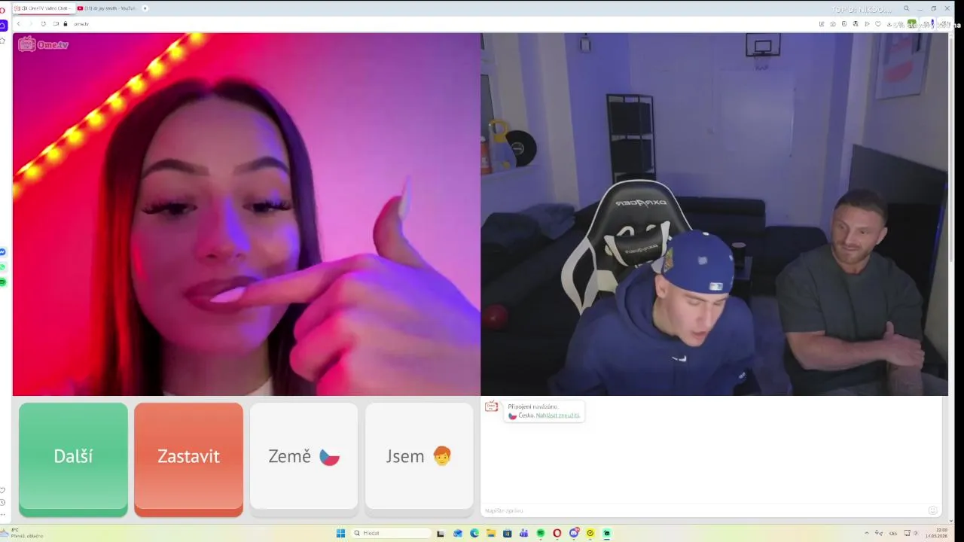Screen dimensions: 964x542
Task: Open the emoji picker in chat box
Action: coord(933,510)
